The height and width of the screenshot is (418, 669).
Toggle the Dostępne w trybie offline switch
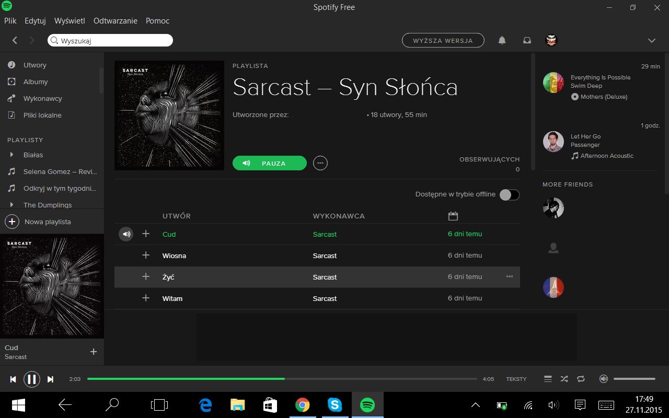(x=510, y=194)
